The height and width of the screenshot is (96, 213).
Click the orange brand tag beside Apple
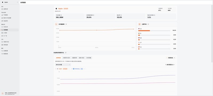[x=66, y=9]
